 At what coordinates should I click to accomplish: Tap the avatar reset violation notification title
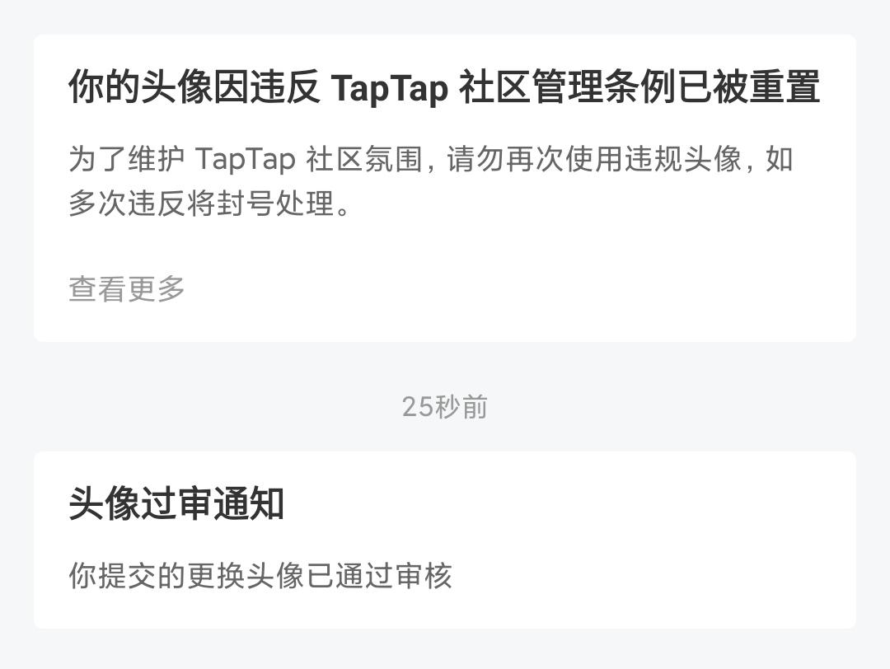(444, 87)
